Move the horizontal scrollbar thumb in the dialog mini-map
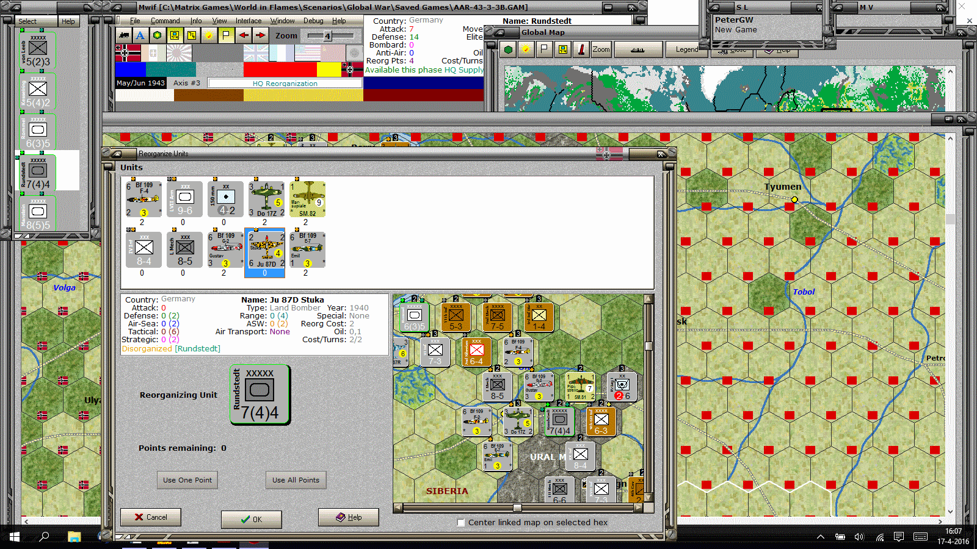This screenshot has width=977, height=549. click(517, 508)
